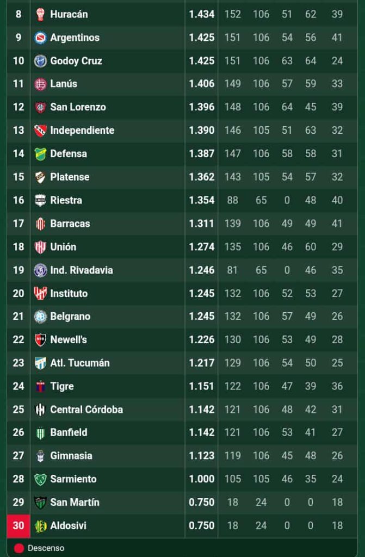The width and height of the screenshot is (365, 557).
Task: Click the Newell's team badge
Action: [40, 340]
